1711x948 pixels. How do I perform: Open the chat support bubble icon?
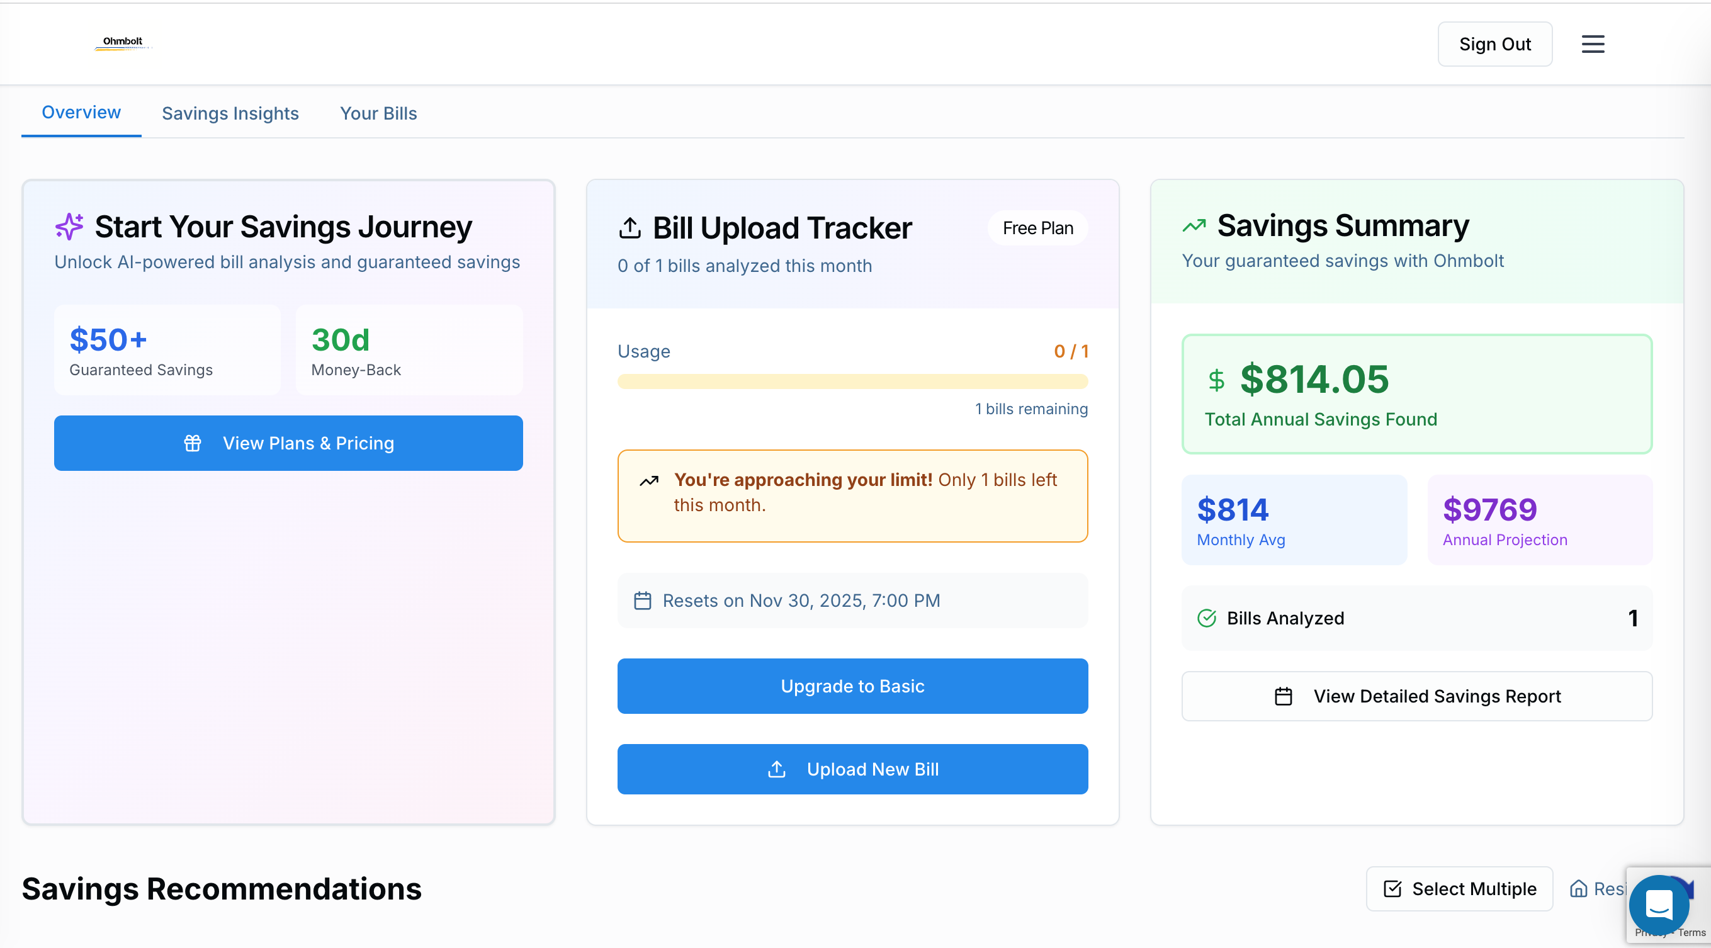[1659, 904]
